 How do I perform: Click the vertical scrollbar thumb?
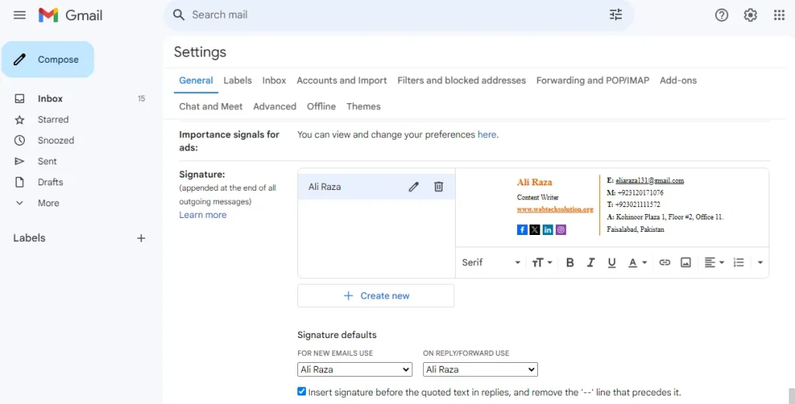click(791, 396)
